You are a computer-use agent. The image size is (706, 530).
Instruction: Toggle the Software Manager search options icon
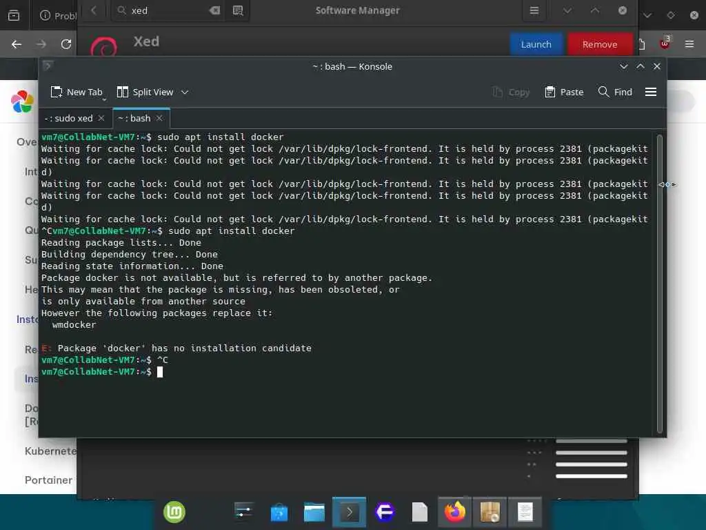(237, 10)
